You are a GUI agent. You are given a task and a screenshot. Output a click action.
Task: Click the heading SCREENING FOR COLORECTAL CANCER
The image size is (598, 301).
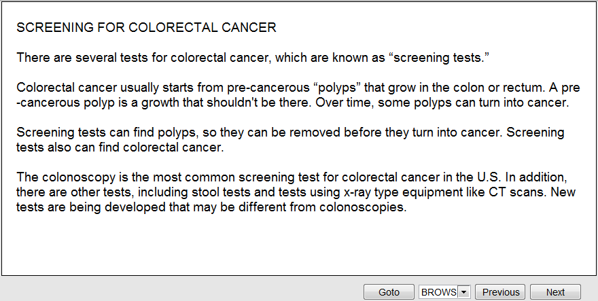click(x=146, y=28)
